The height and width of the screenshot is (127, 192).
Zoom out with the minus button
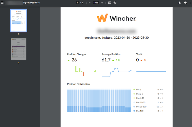[90, 3]
